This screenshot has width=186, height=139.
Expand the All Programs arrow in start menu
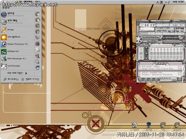coord(26,73)
